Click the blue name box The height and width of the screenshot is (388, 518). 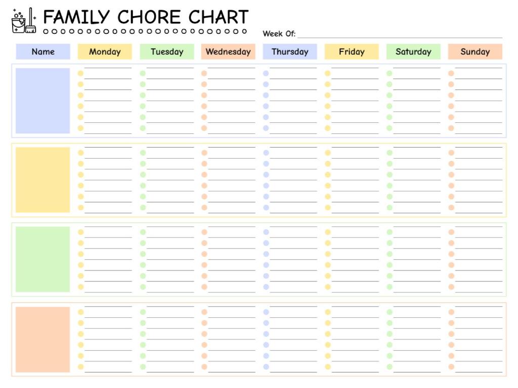click(x=43, y=101)
